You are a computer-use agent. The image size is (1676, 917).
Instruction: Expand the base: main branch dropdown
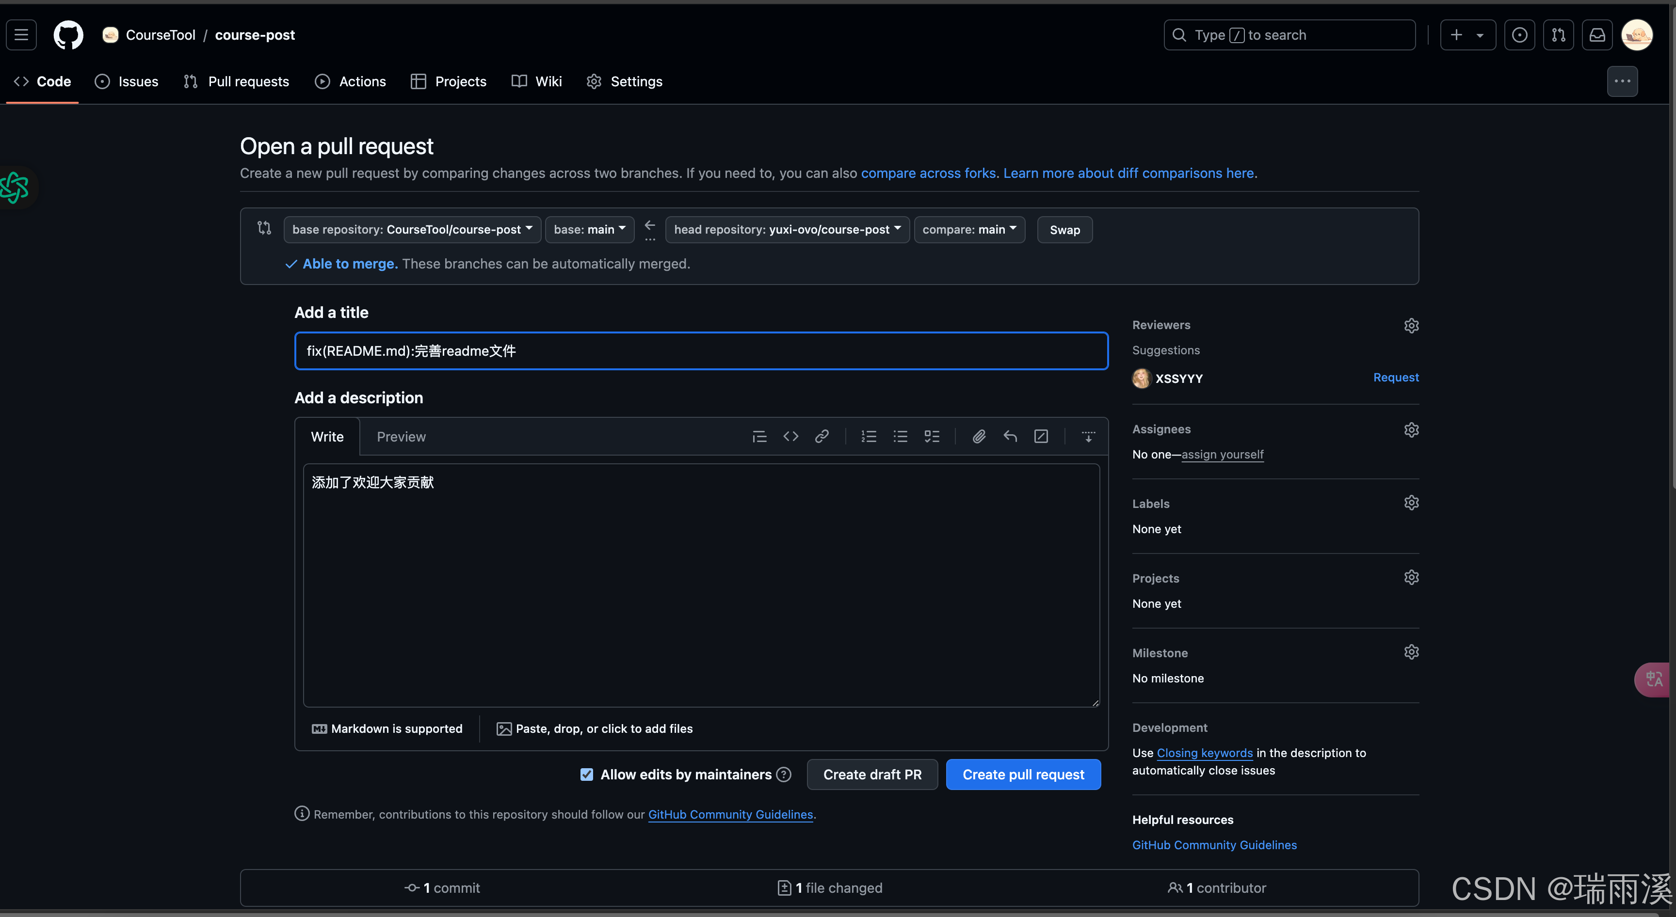[x=590, y=230]
